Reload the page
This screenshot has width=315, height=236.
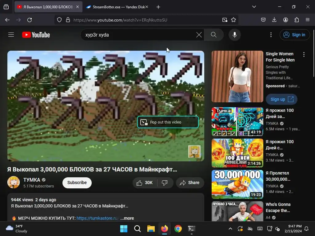(30, 20)
